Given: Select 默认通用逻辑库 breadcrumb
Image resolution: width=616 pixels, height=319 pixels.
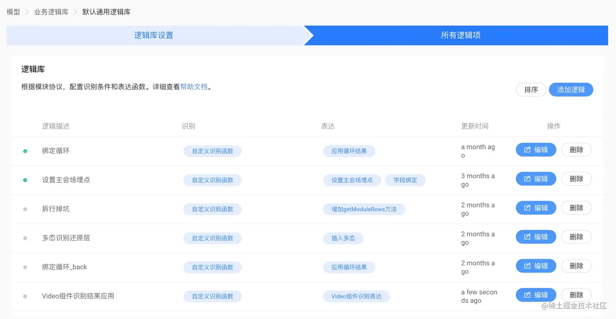Looking at the screenshot, I should click(x=106, y=12).
